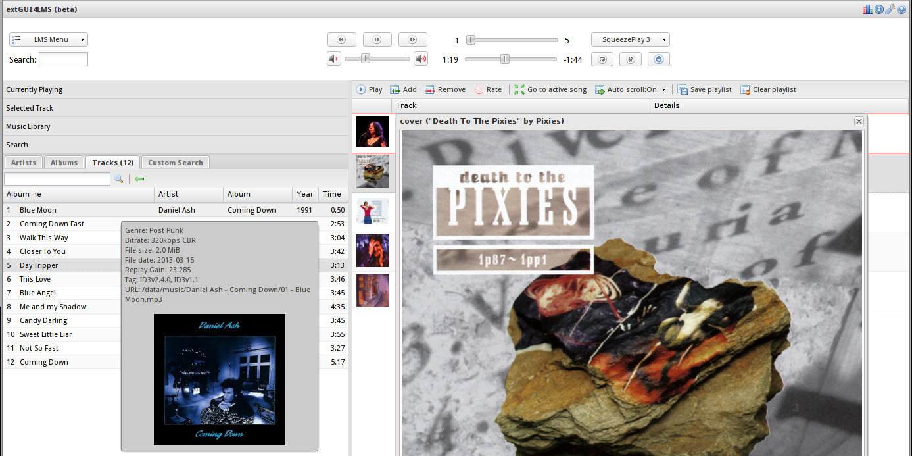
Task: Select the third playlist thumbnail with red figure
Action: [x=373, y=211]
